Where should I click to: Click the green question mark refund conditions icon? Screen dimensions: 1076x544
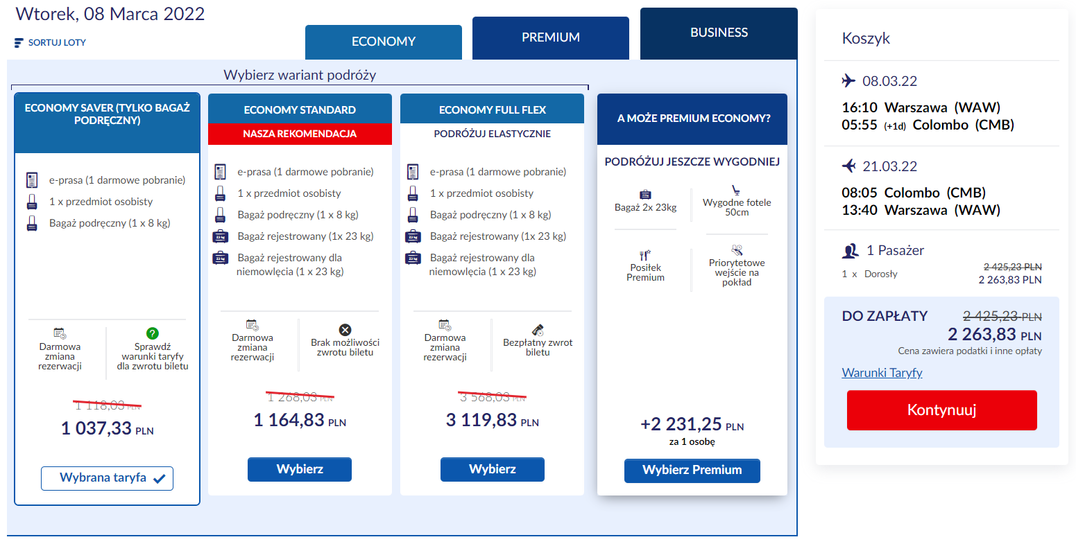(153, 333)
